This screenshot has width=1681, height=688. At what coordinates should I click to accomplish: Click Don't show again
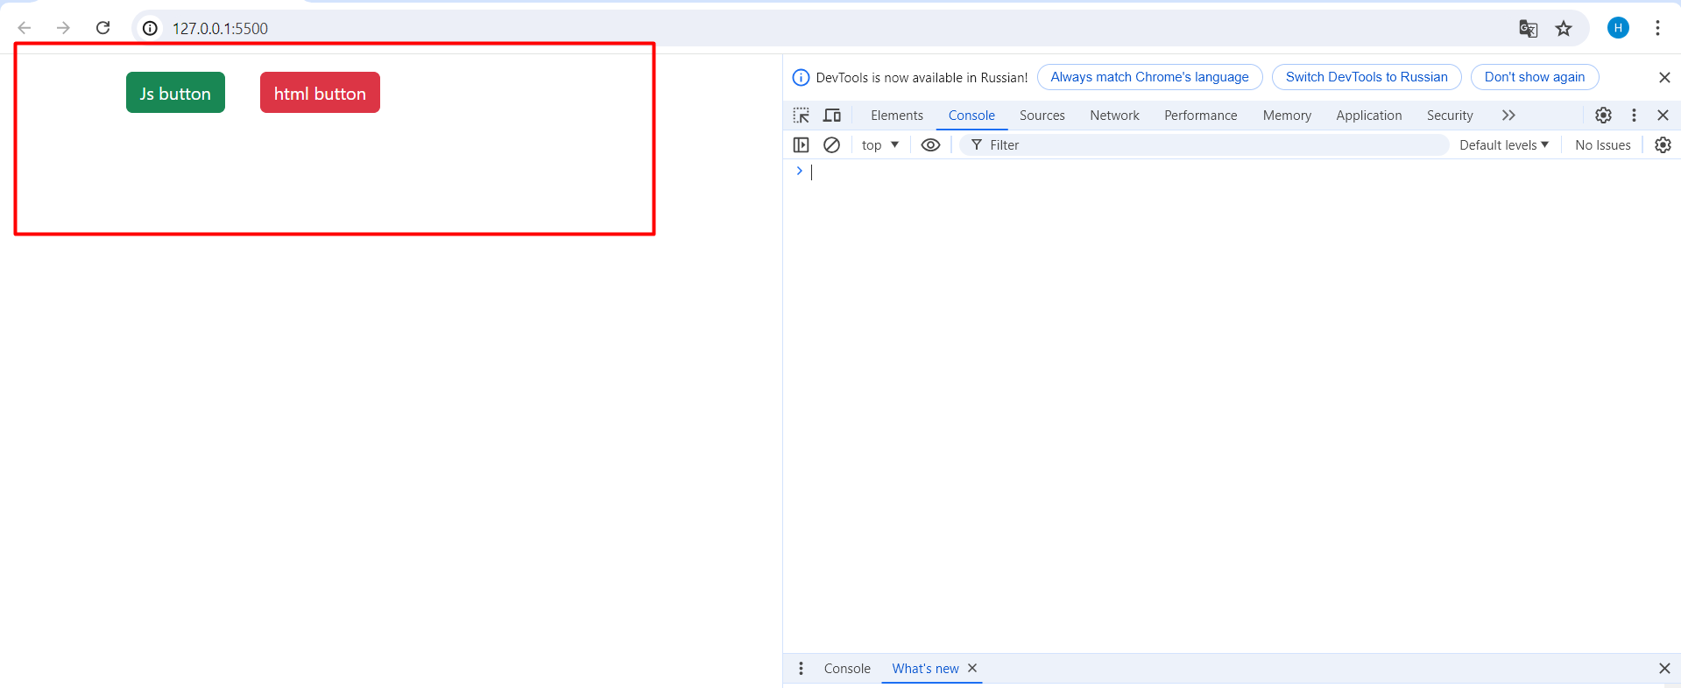1535,77
